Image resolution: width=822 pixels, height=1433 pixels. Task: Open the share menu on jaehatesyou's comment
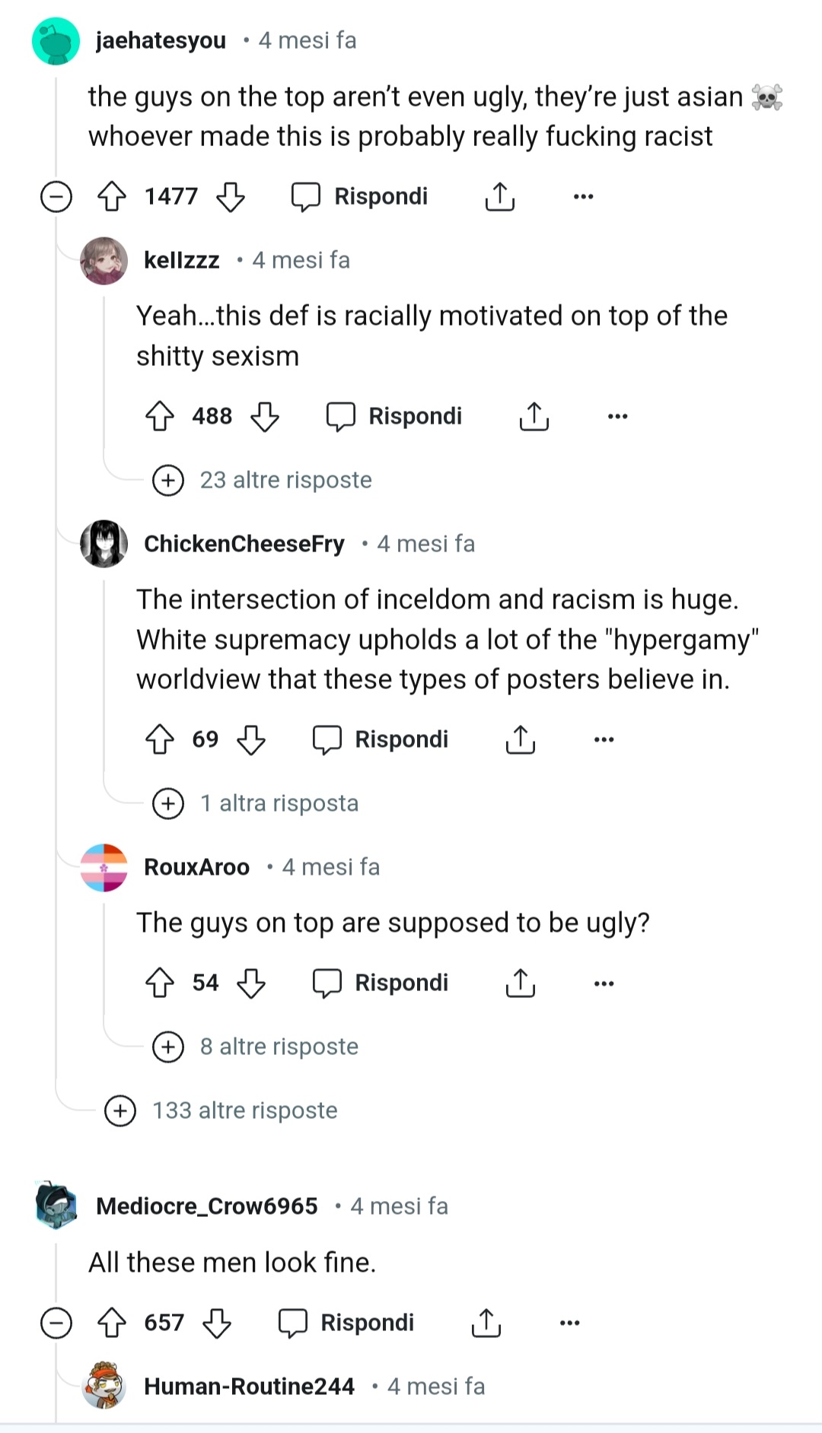499,196
